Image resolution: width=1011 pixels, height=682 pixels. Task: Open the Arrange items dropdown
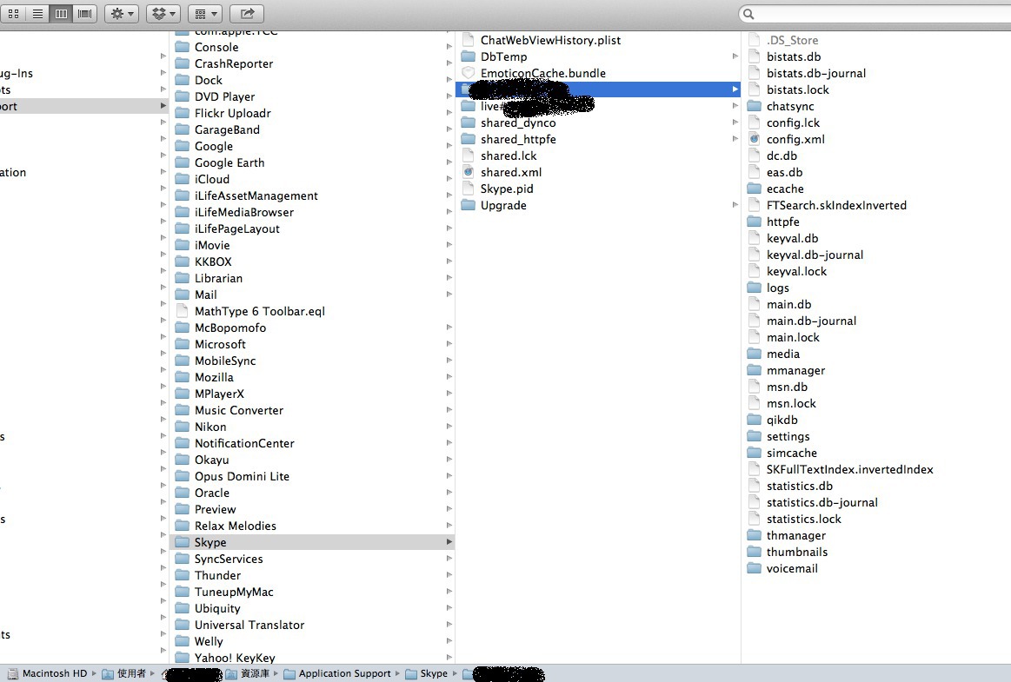pyautogui.click(x=205, y=14)
